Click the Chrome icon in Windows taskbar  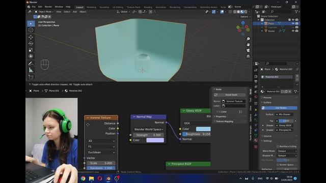pyautogui.click(x=83, y=178)
